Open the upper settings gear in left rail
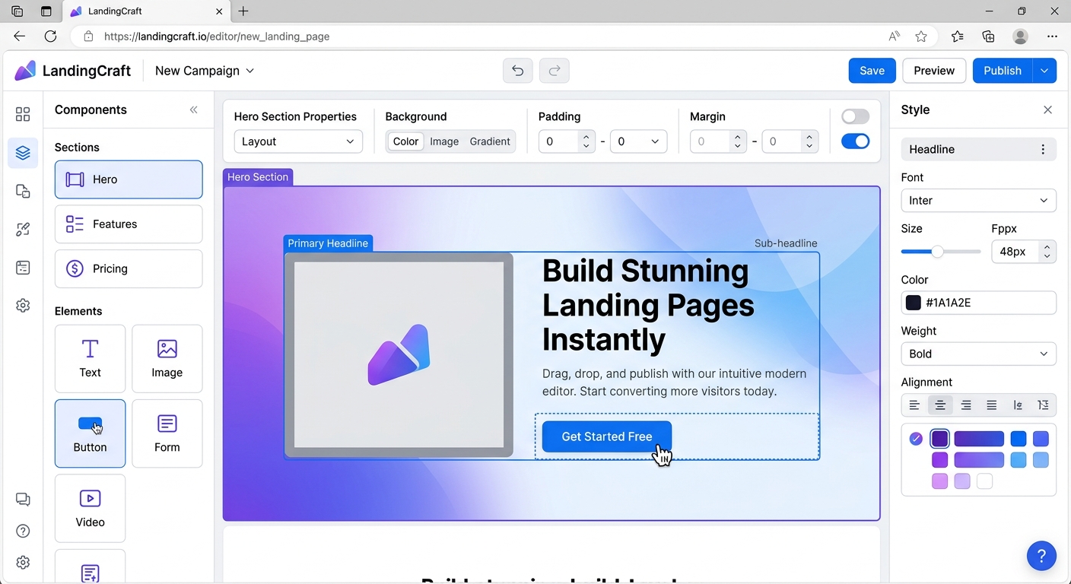Viewport: 1071px width, 584px height. [23, 306]
